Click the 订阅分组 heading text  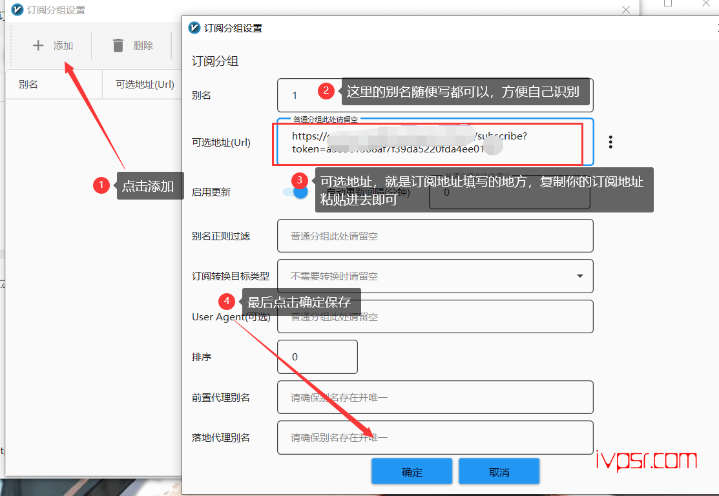point(215,61)
